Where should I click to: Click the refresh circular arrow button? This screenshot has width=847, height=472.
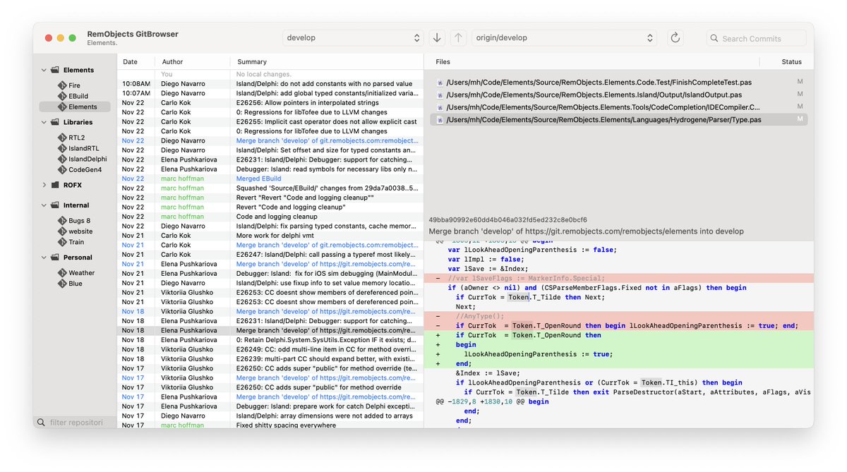click(x=675, y=37)
